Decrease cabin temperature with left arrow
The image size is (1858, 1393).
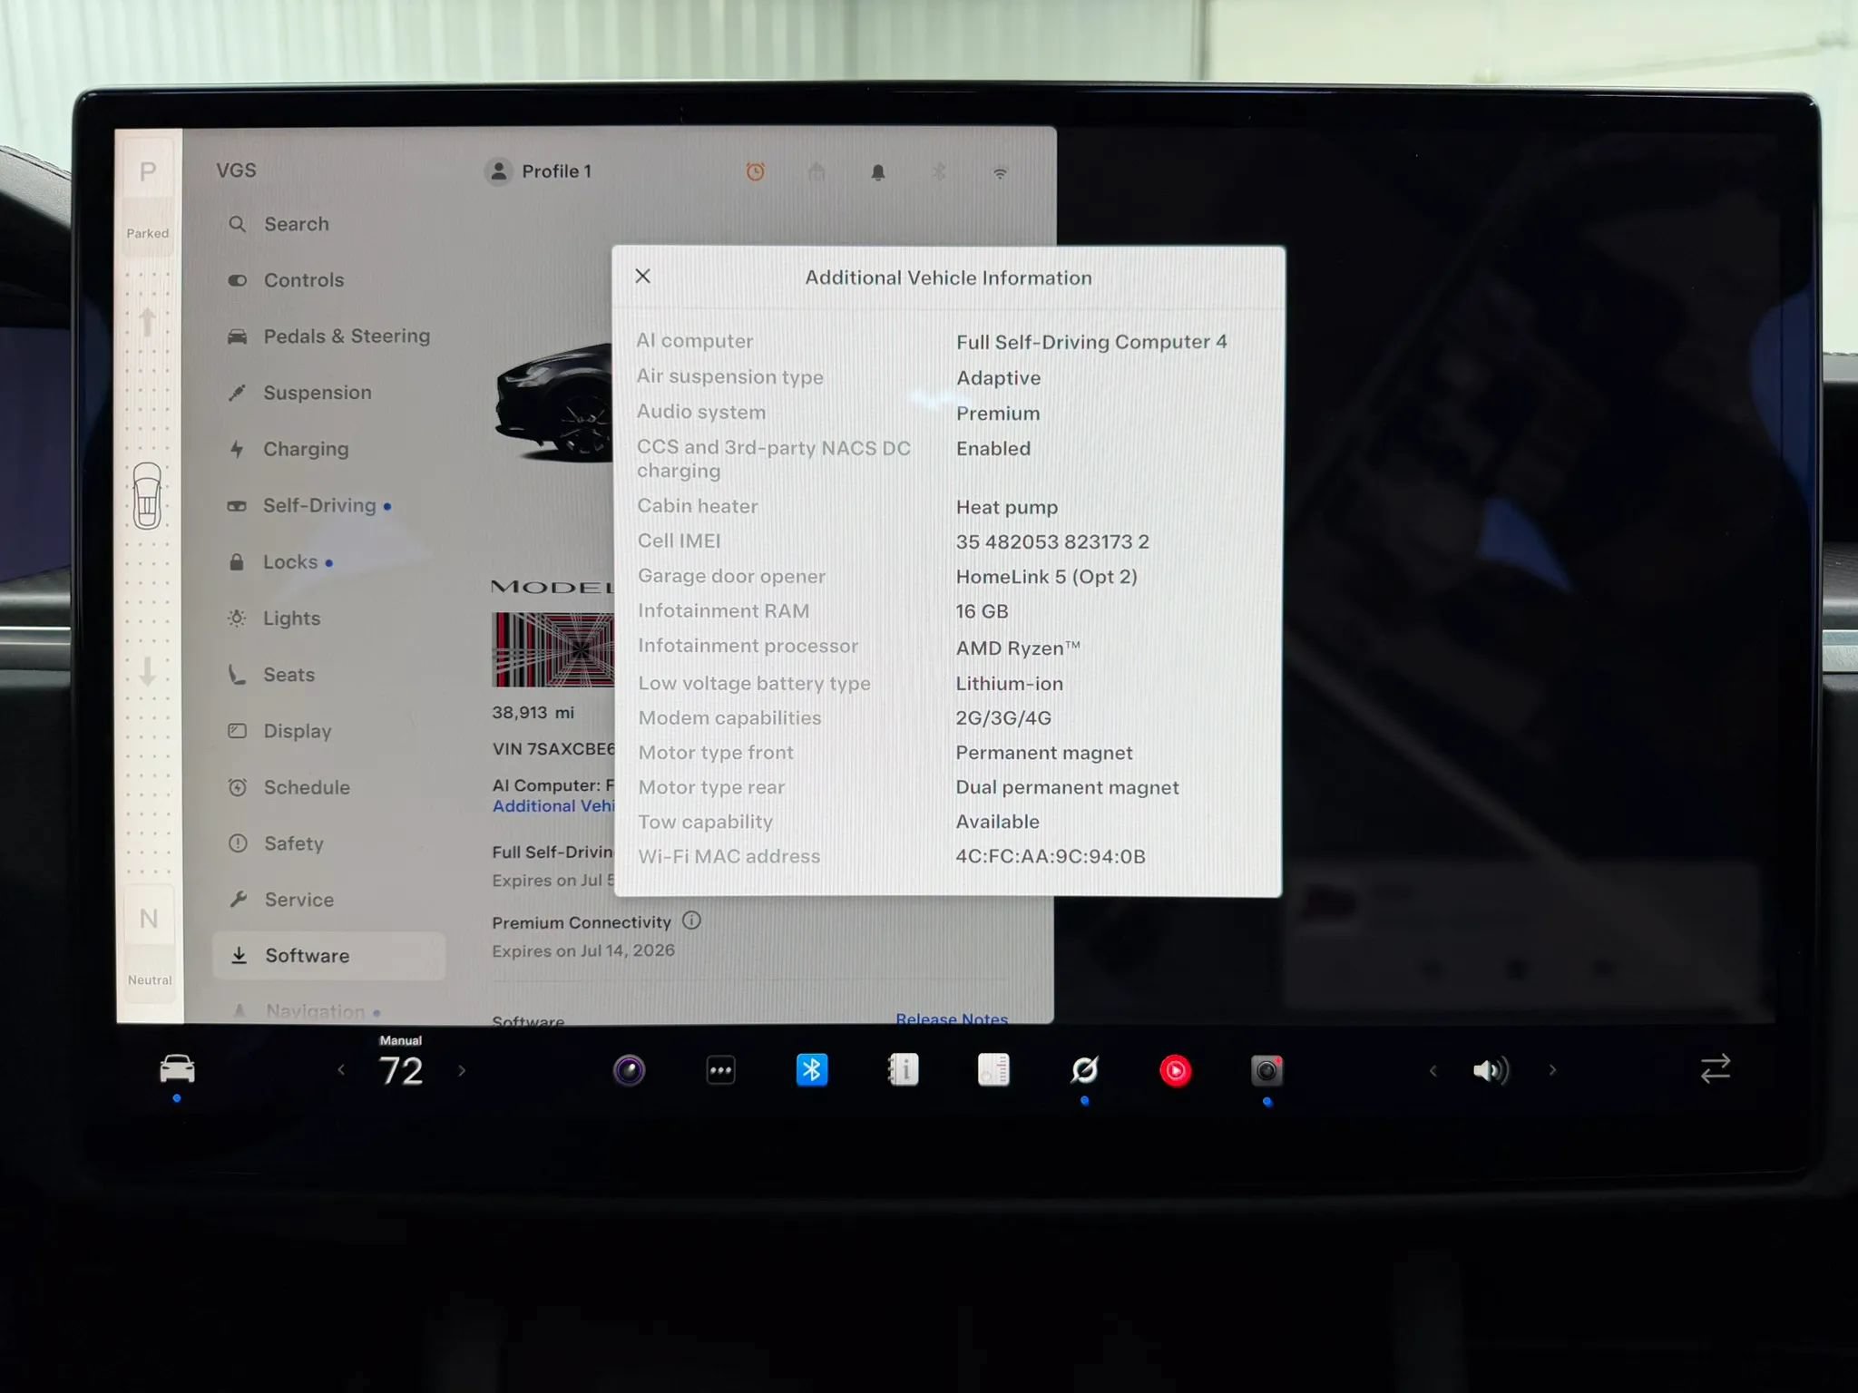click(341, 1070)
